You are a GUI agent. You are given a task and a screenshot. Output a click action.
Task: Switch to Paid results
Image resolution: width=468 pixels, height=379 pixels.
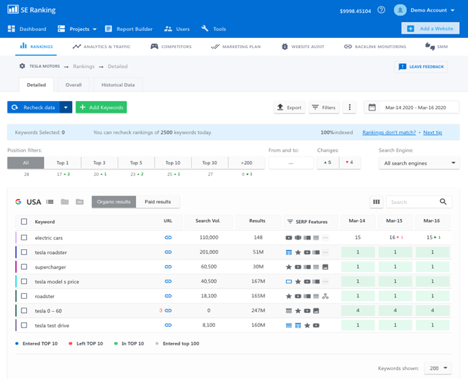coord(158,202)
